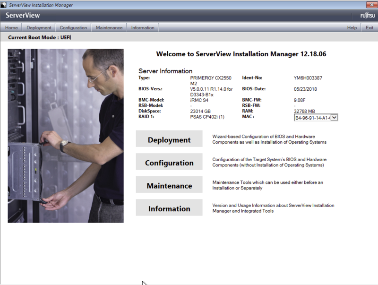Image resolution: width=378 pixels, height=285 pixels.
Task: Click the ServerView icon in title bar
Action: (4, 4)
